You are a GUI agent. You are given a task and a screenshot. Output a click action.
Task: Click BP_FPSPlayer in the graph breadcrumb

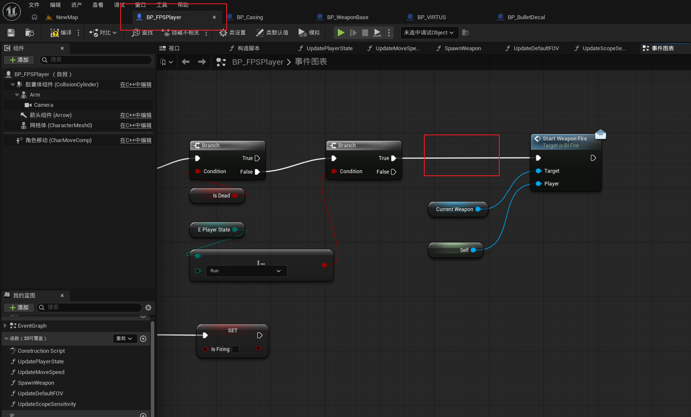(x=258, y=62)
